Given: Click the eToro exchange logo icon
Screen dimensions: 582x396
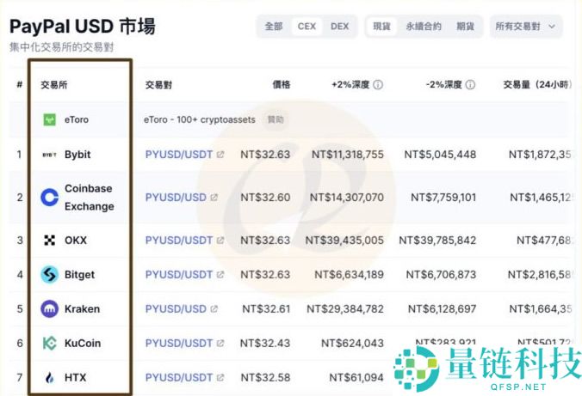Looking at the screenshot, I should click(x=49, y=119).
